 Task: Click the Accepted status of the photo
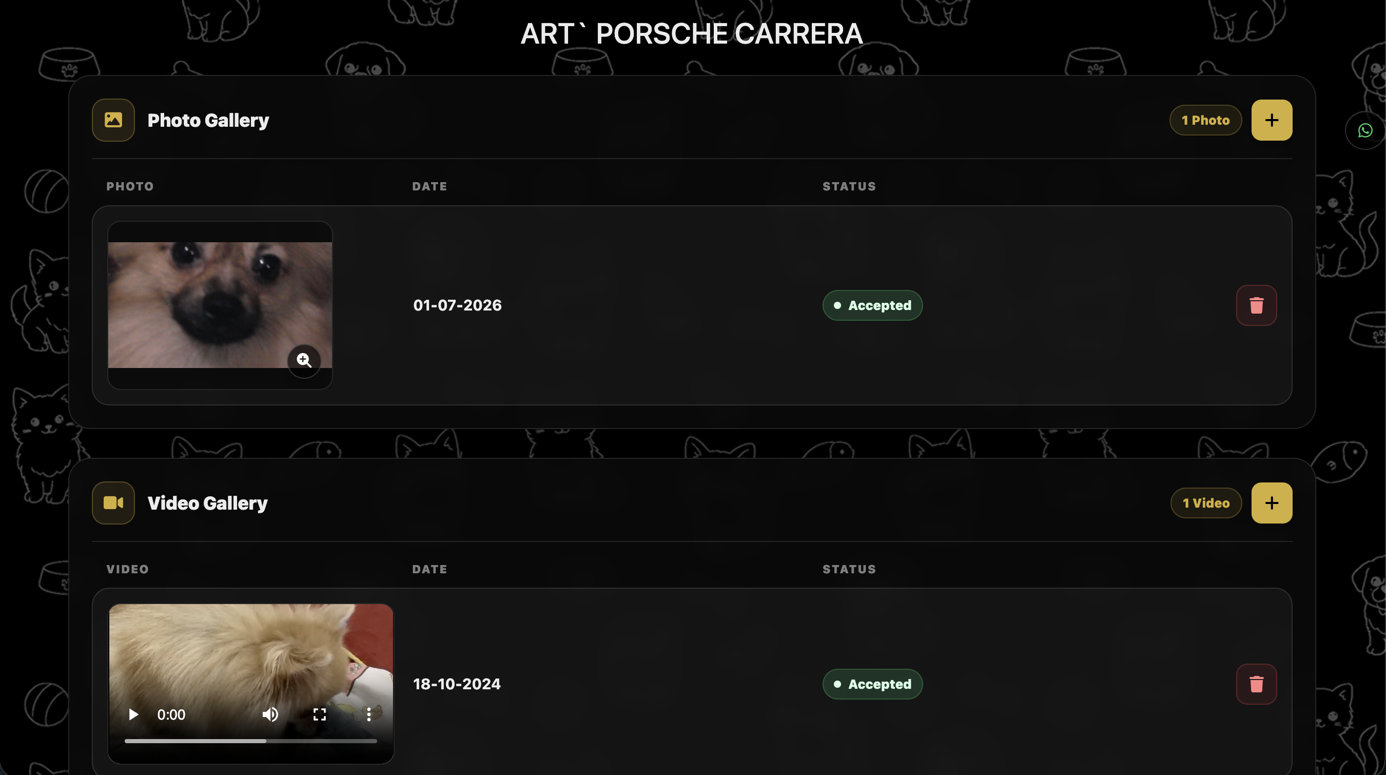point(872,305)
